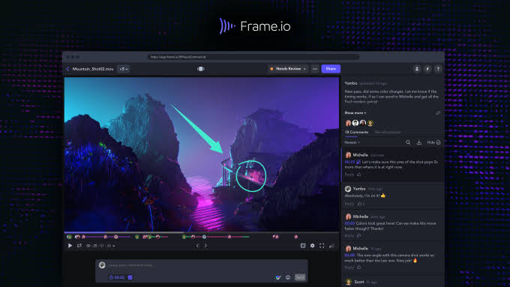Screen dimensions: 510x287
Task: Go back using the arrow beside Mountain_Shot02.mov
Action: pos(67,69)
